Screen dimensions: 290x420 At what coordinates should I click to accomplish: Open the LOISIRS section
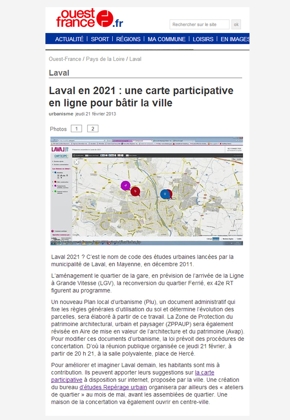point(203,39)
